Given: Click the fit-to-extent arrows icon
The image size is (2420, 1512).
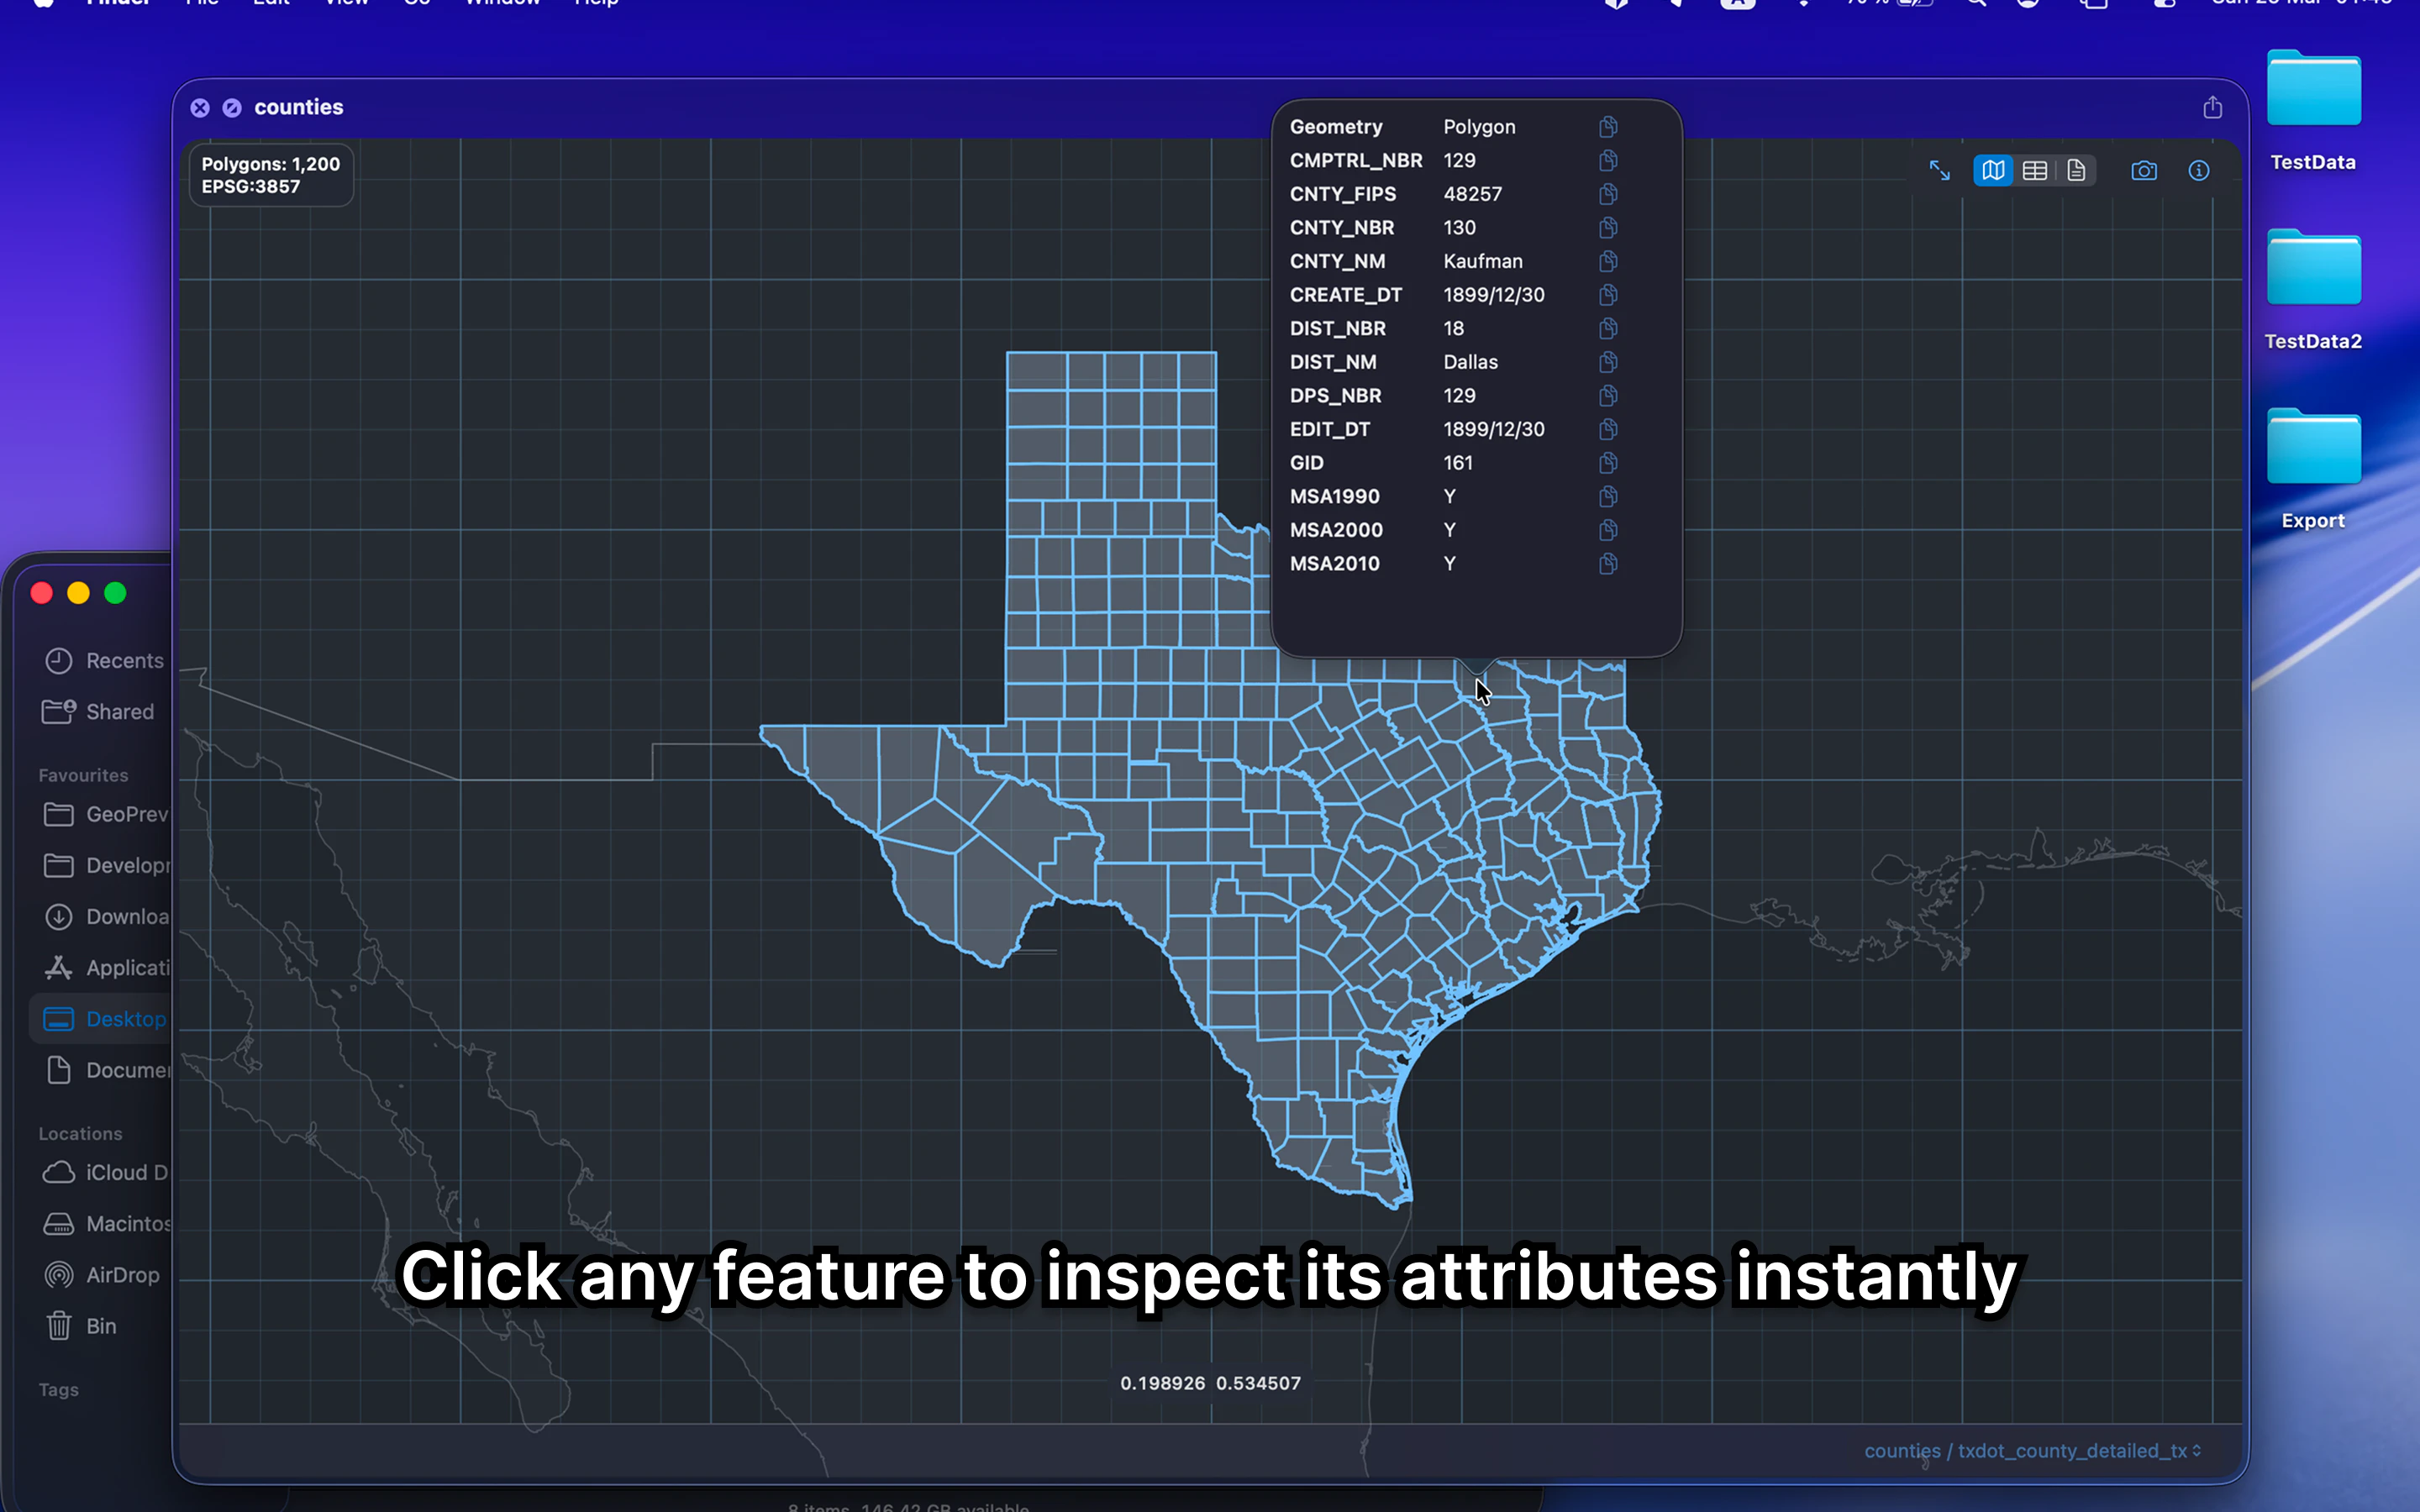Looking at the screenshot, I should point(1939,171).
